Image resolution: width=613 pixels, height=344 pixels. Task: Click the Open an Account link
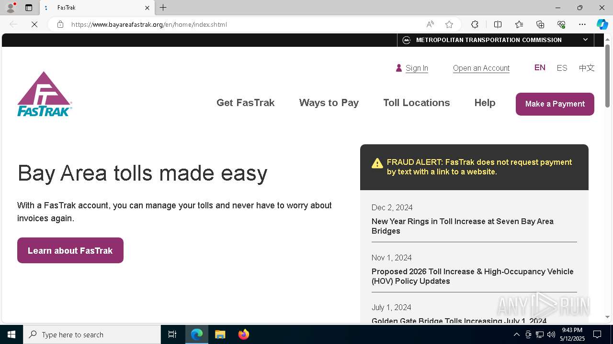481,68
